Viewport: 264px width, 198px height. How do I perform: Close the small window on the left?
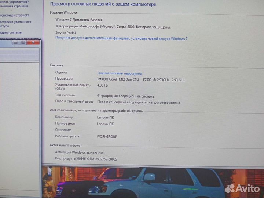coord(33,42)
